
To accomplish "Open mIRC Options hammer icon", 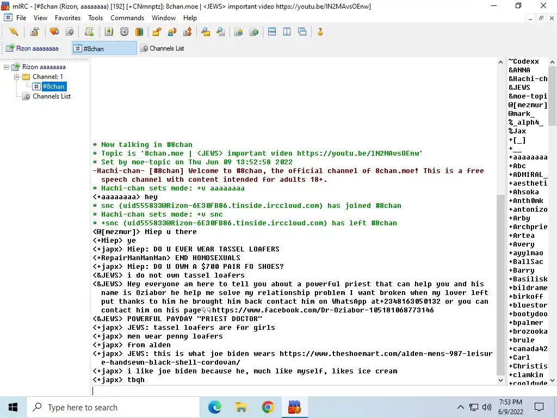I will [34, 32].
